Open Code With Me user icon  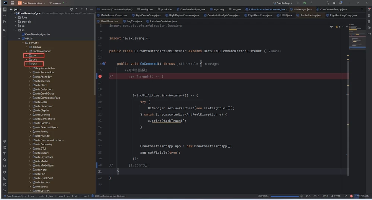pos(327,3)
